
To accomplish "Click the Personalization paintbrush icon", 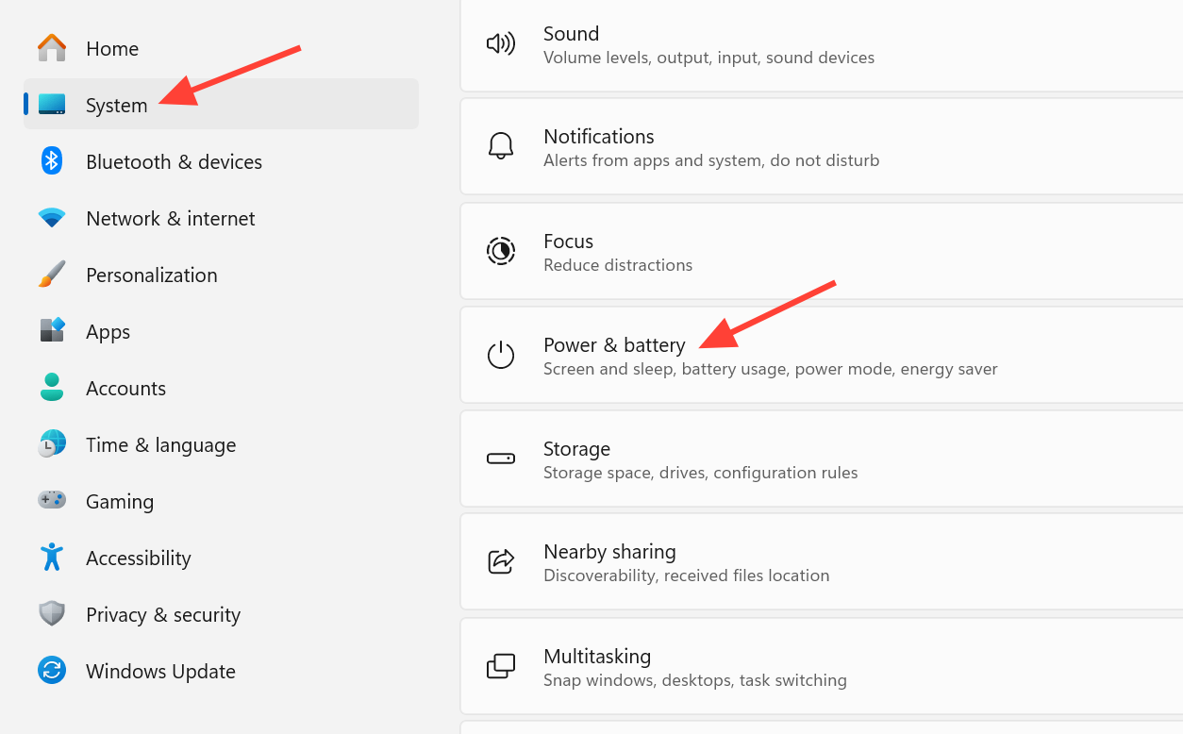I will point(52,275).
